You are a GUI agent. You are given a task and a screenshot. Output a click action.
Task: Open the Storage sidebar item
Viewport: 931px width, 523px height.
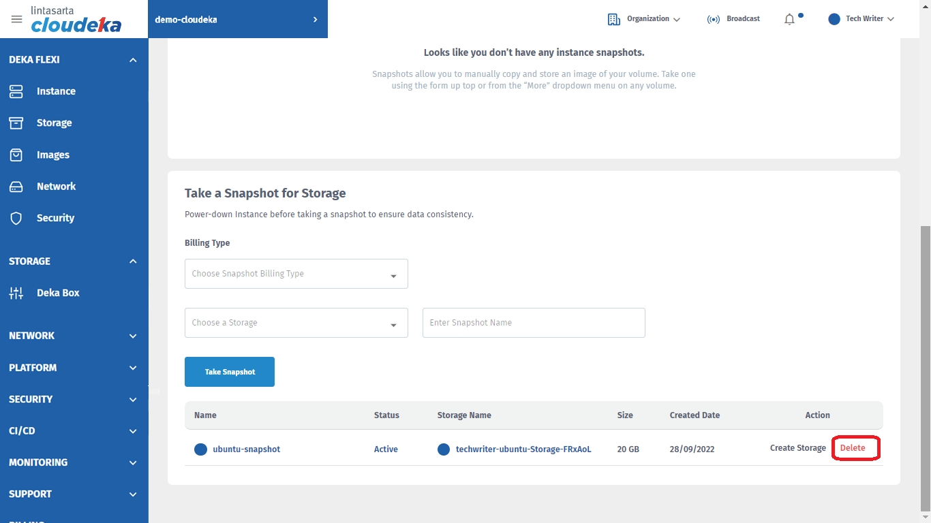(x=54, y=123)
